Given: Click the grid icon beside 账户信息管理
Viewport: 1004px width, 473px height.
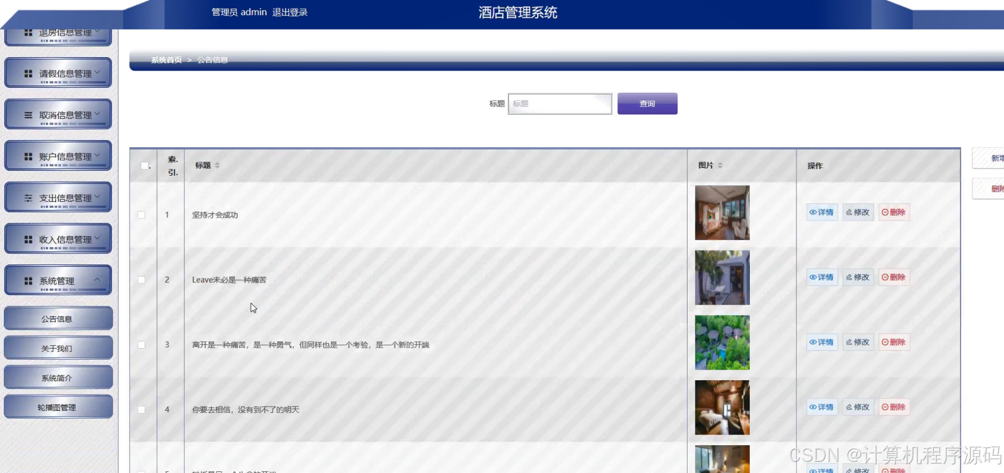Looking at the screenshot, I should [x=28, y=157].
